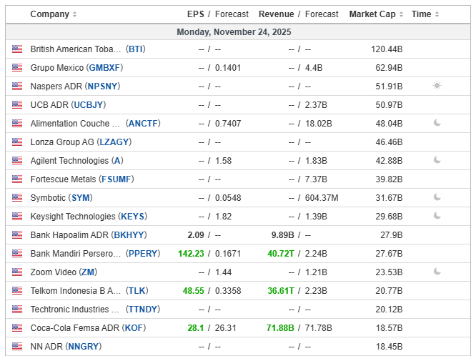Screen dimensions: 471x356
Task: Open the NNGRY ticker link
Action: (83, 347)
